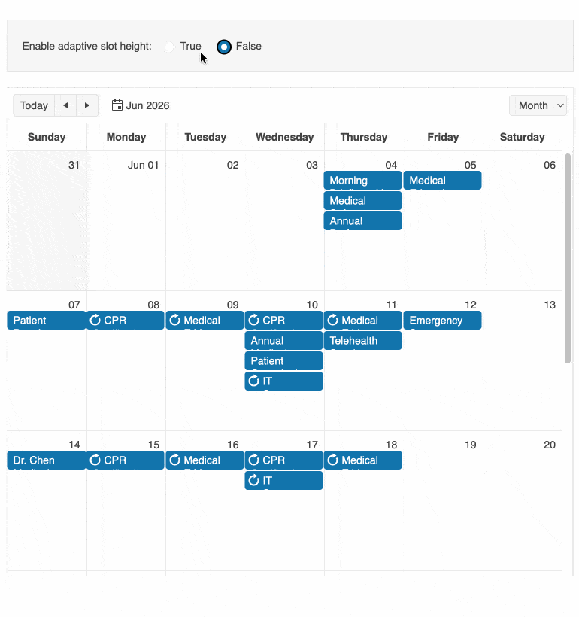Click the recurrence icon on the IT event June 17
Viewport: 579px width, 617px height.
click(253, 480)
